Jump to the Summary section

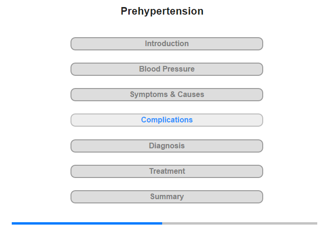pyautogui.click(x=167, y=197)
